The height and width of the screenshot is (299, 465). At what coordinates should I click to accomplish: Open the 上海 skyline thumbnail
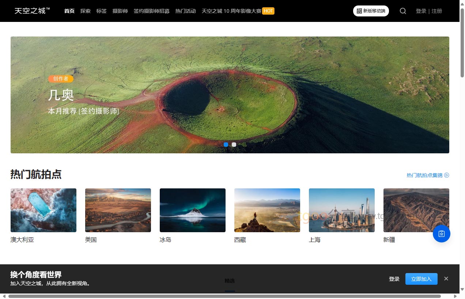pos(342,210)
